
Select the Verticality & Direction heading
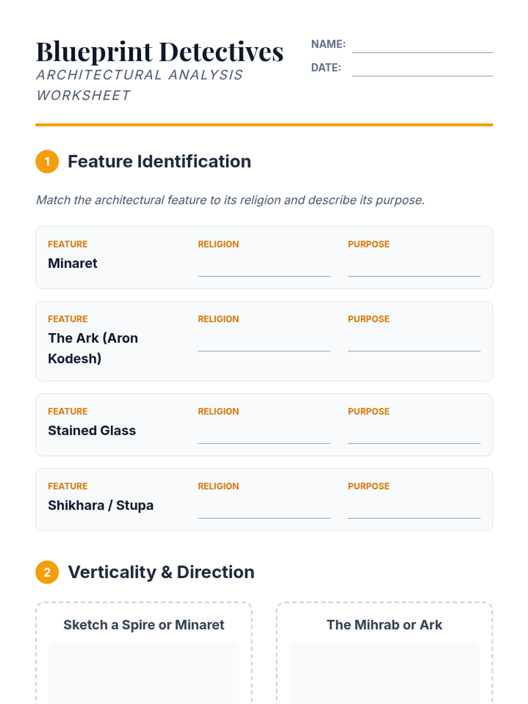[x=161, y=572]
